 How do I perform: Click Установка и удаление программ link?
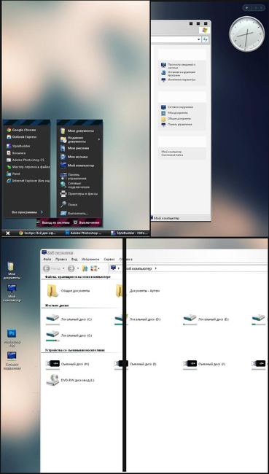(x=179, y=74)
